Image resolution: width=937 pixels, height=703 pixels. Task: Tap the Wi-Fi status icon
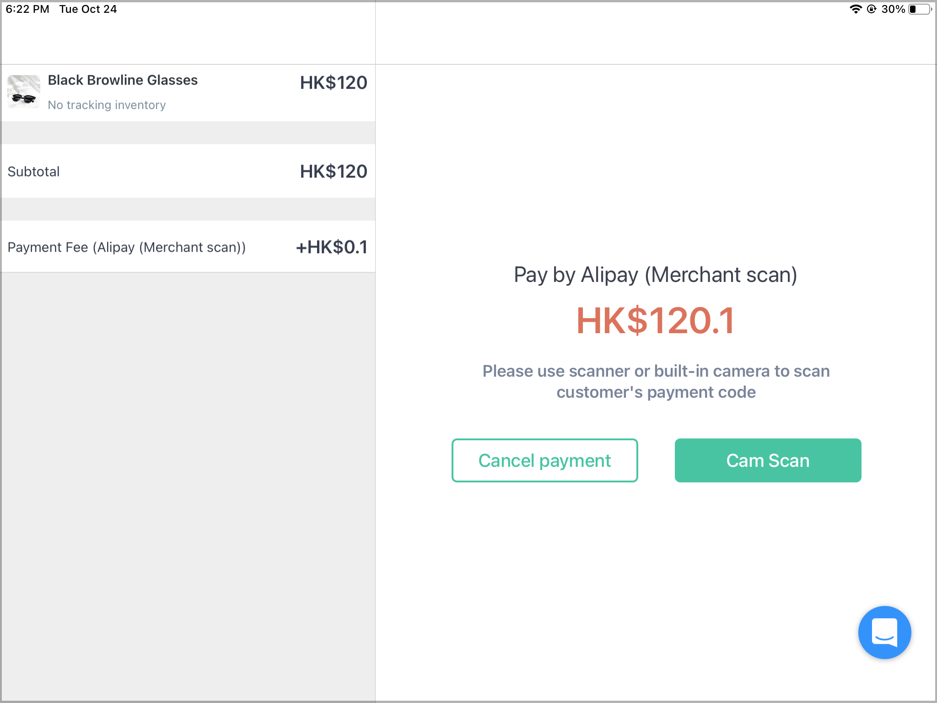coord(856,9)
